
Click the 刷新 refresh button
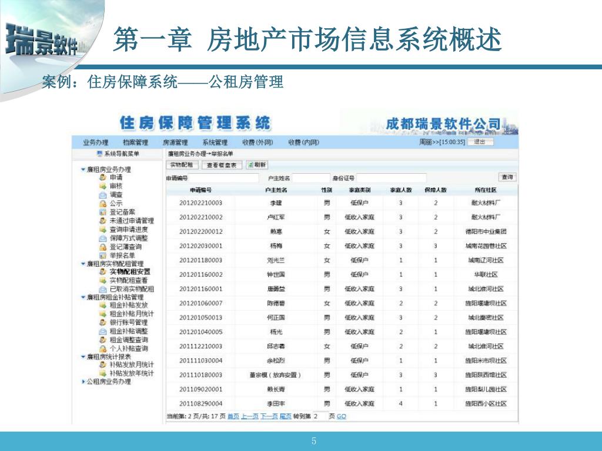tap(257, 165)
